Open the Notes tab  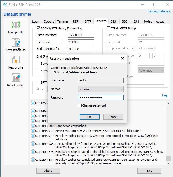coord(148,21)
